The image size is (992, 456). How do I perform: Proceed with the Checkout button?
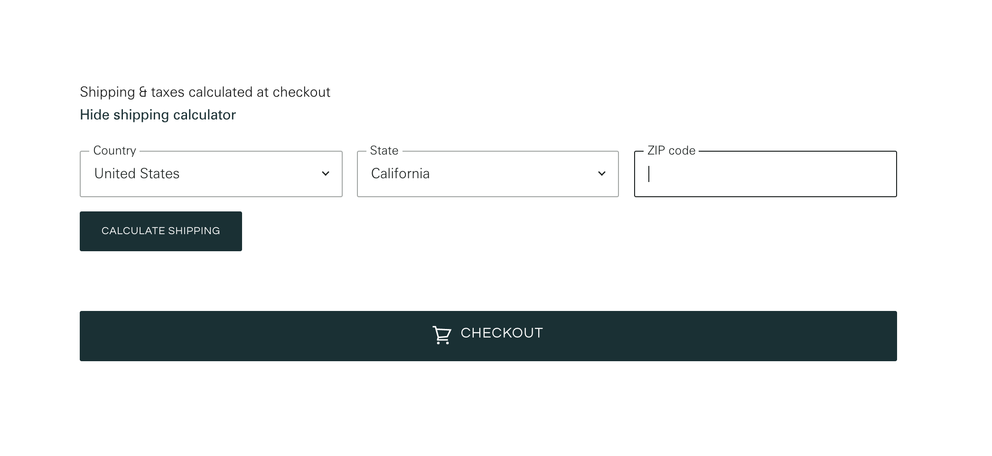click(488, 336)
